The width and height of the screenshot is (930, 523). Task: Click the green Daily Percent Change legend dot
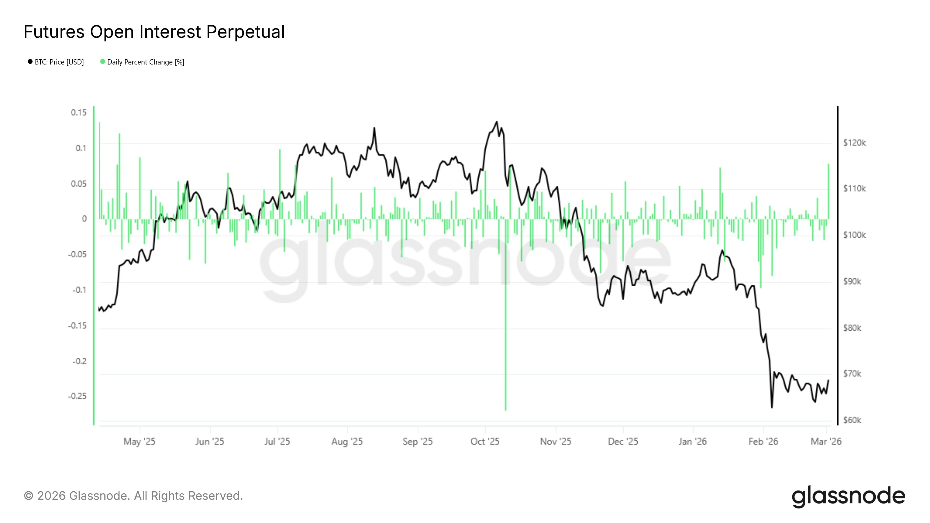[x=103, y=62]
